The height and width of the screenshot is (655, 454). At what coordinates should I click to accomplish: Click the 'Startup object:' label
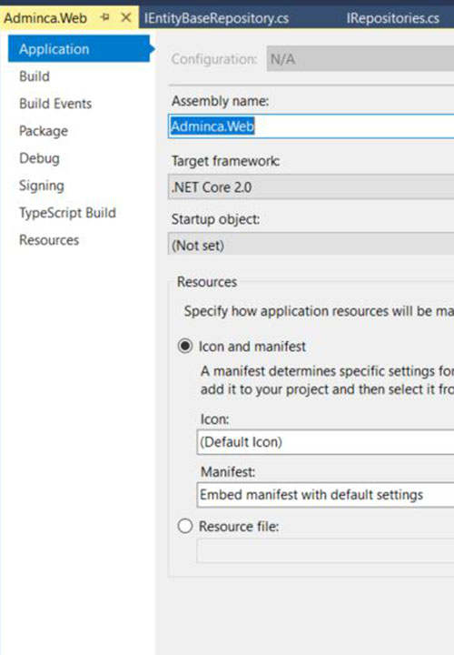[x=215, y=219]
